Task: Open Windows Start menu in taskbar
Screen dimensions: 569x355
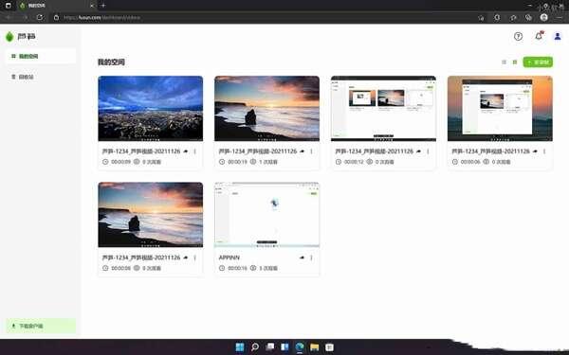Action: 240,347
